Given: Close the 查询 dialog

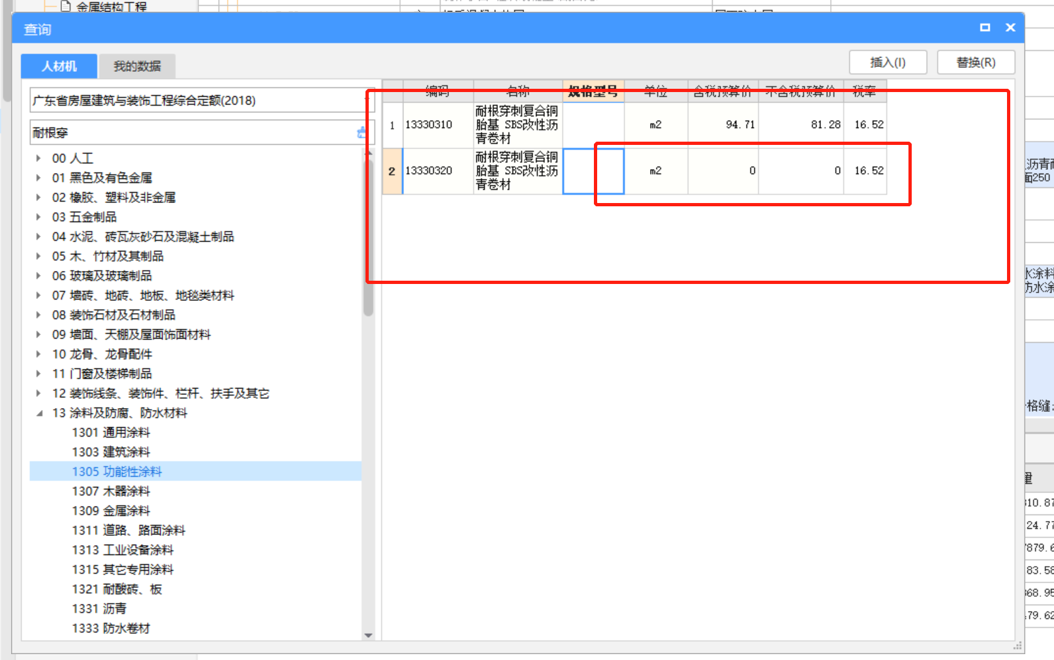Looking at the screenshot, I should (x=1010, y=27).
